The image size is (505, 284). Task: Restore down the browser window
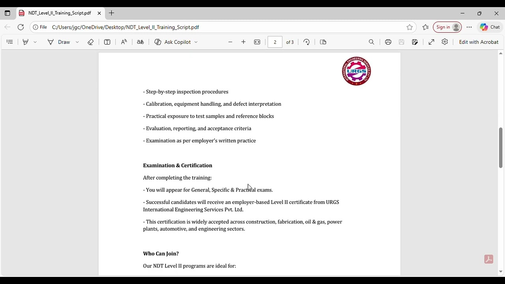pyautogui.click(x=479, y=13)
